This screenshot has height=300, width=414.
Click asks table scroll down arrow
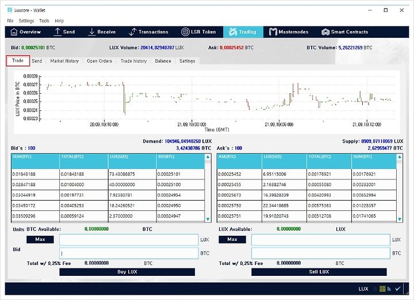400,220
